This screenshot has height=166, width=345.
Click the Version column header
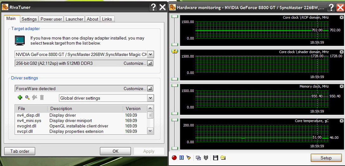coord(135,108)
